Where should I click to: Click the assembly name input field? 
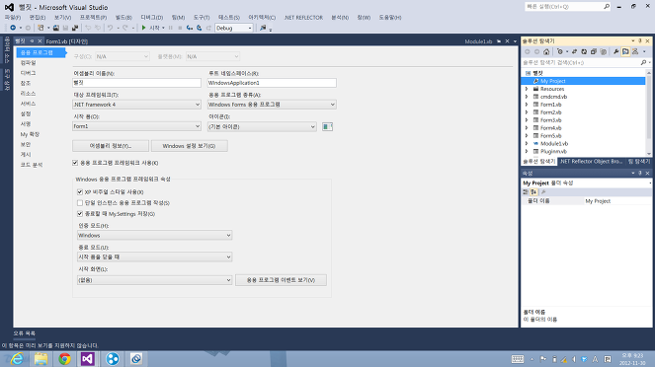(136, 83)
